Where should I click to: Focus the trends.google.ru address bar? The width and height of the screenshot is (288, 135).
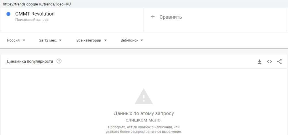(x=37, y=4)
